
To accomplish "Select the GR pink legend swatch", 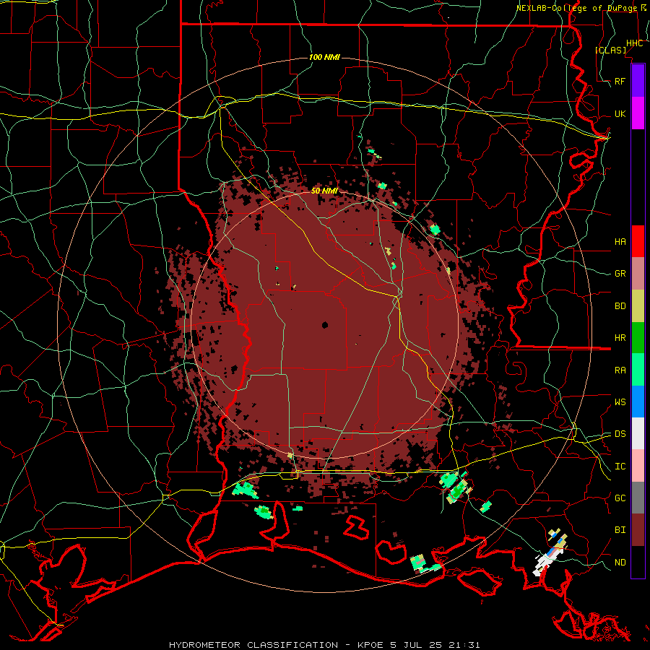I will [x=638, y=274].
